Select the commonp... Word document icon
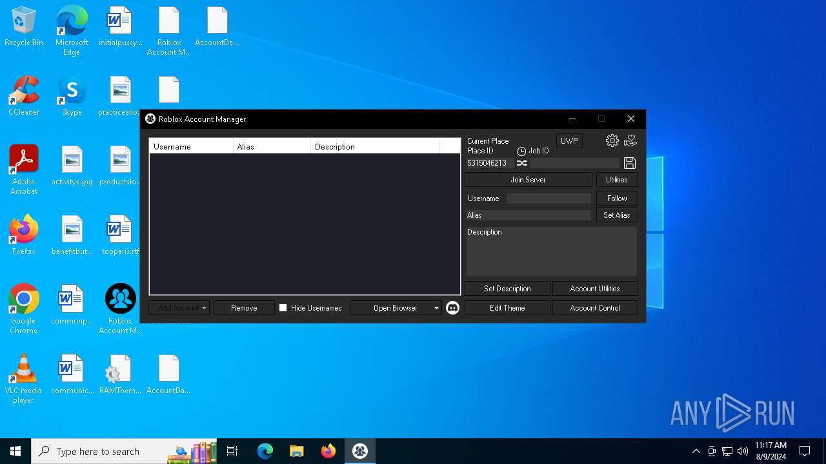The image size is (826, 464). point(72,305)
